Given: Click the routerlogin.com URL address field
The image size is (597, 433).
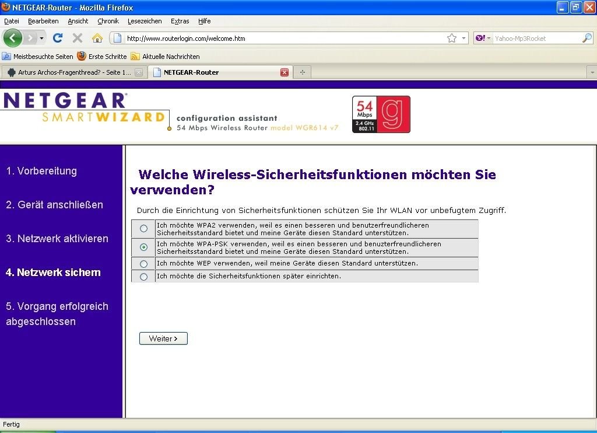Looking at the screenshot, I should (x=284, y=38).
